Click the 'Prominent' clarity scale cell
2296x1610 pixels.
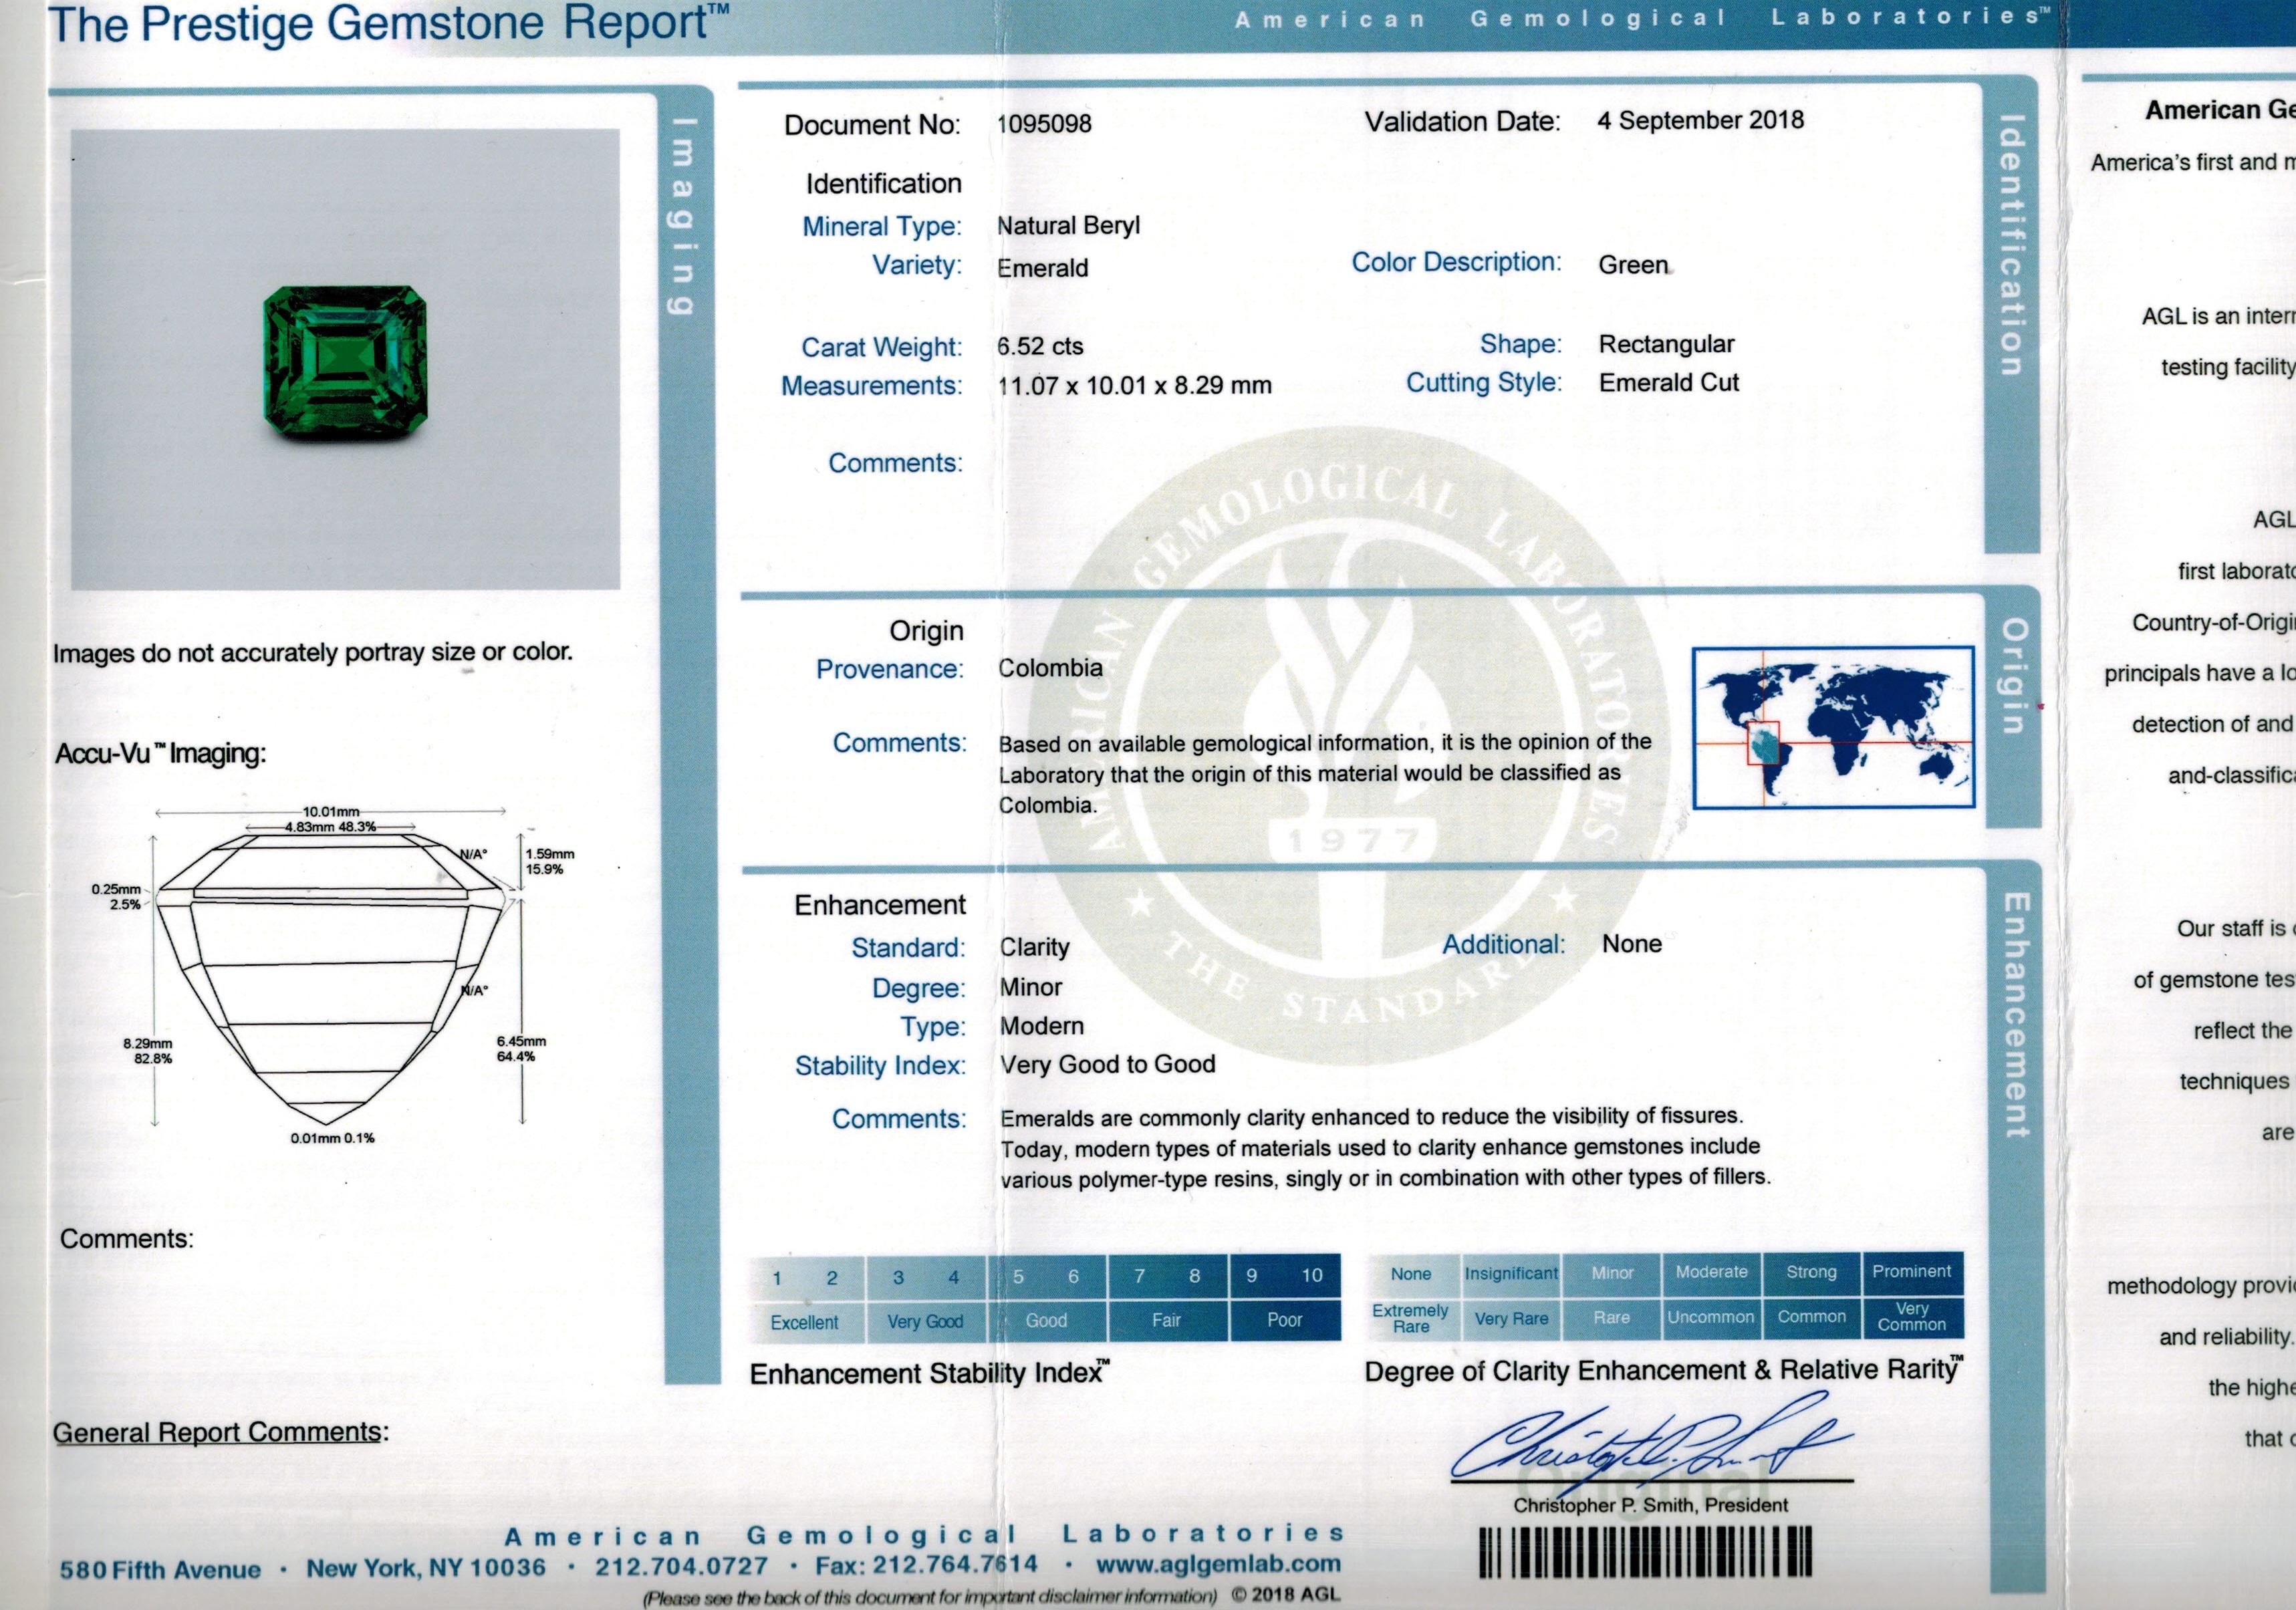click(x=1912, y=1271)
